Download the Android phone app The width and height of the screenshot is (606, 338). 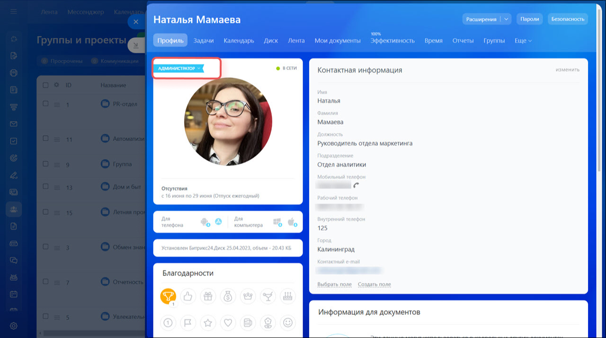pos(205,222)
